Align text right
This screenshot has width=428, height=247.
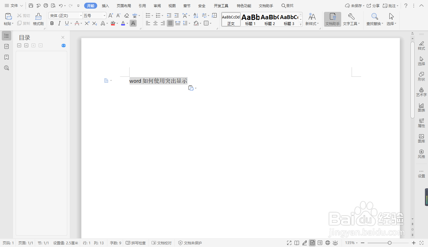coord(163,23)
